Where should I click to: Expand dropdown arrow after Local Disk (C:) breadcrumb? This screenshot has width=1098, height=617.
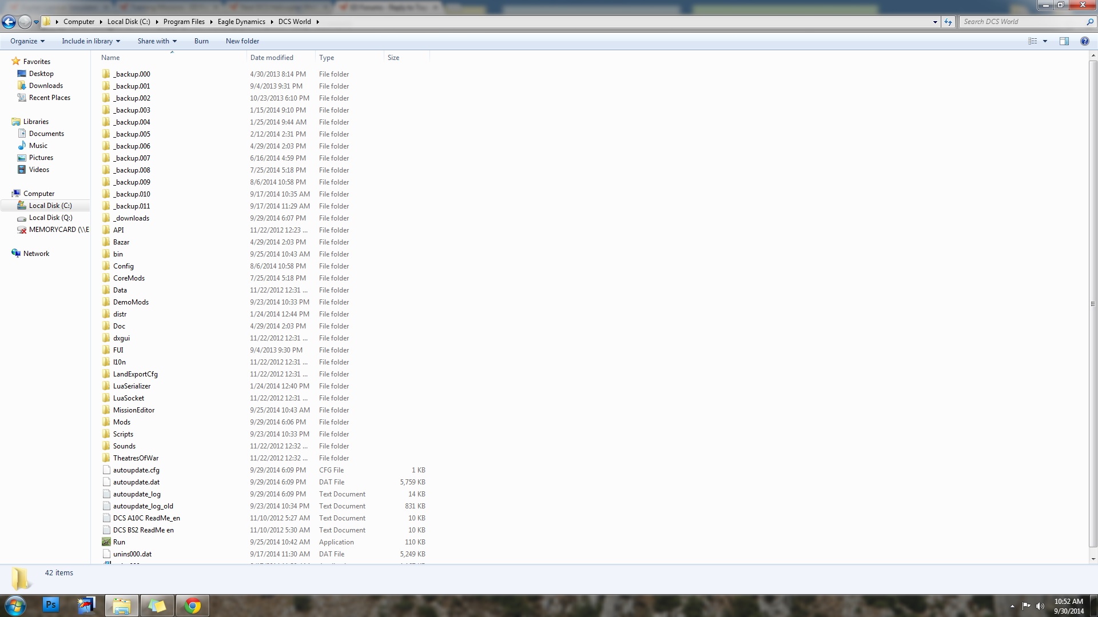(156, 22)
